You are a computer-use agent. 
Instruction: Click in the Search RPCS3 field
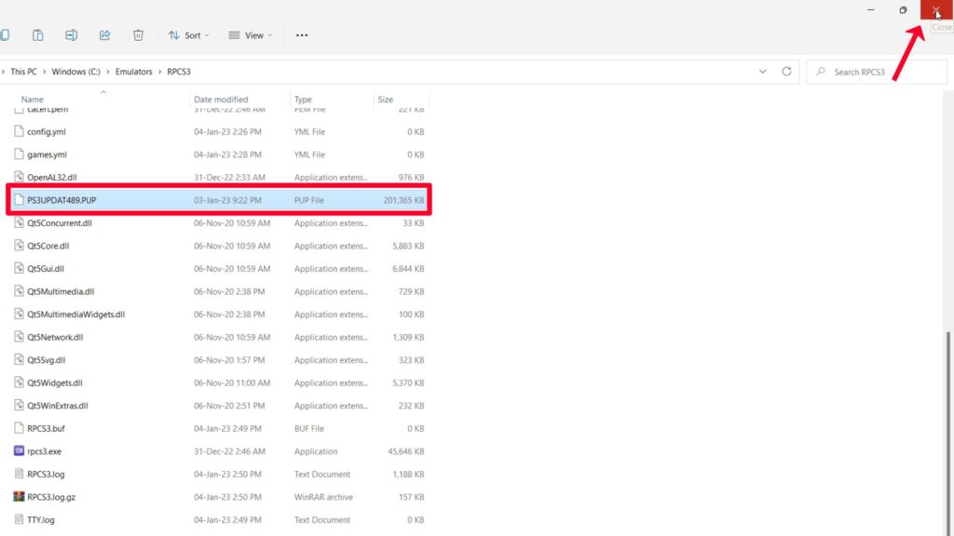click(880, 72)
